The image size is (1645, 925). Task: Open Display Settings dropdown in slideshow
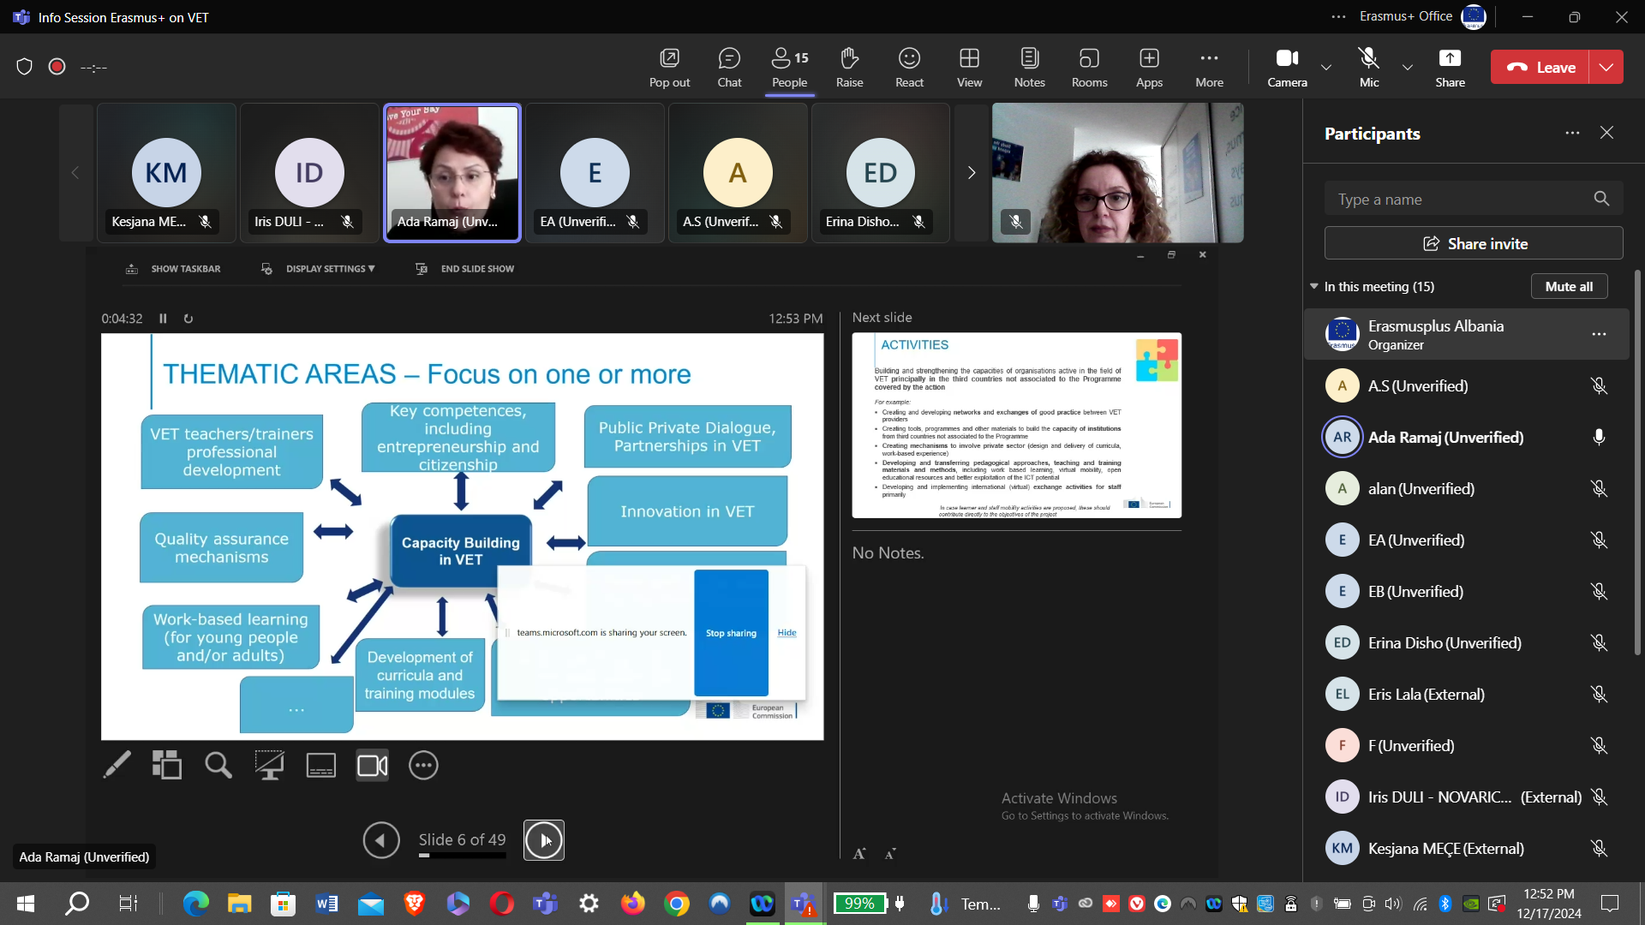click(x=329, y=269)
